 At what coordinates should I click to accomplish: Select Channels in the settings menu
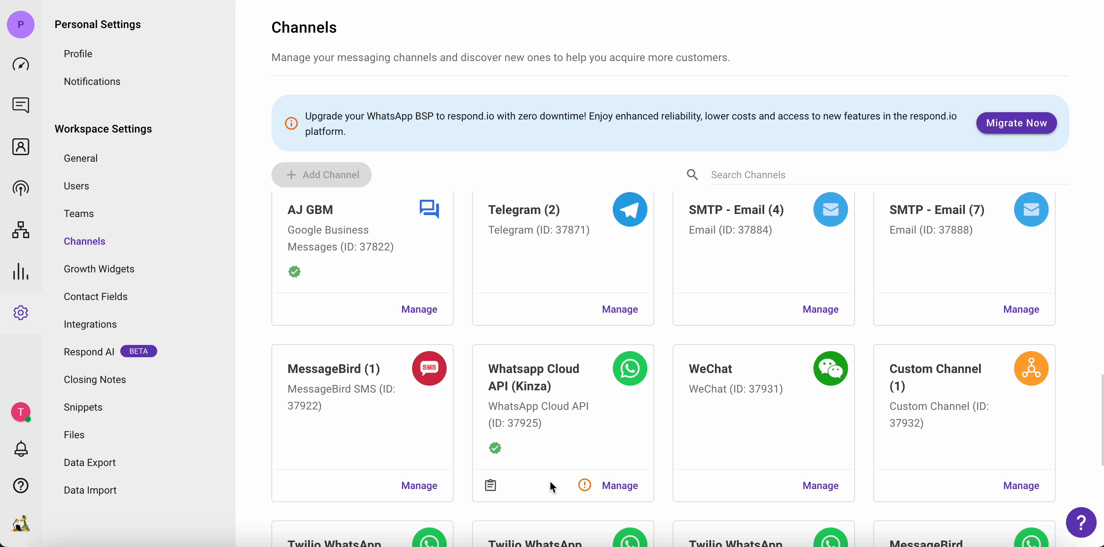pyautogui.click(x=85, y=241)
